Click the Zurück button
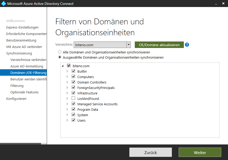Viewport: 228px width, 160px height. point(151,152)
